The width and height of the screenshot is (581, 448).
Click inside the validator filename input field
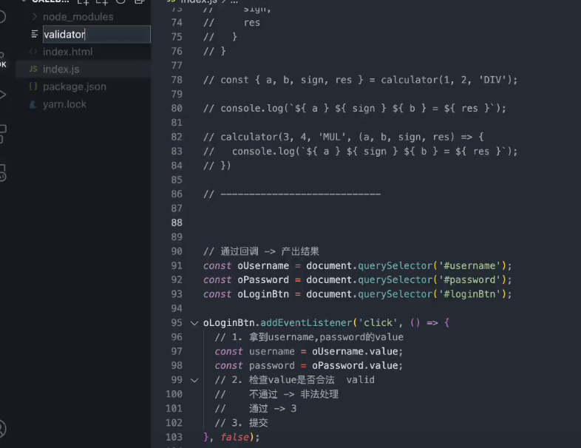[x=97, y=34]
